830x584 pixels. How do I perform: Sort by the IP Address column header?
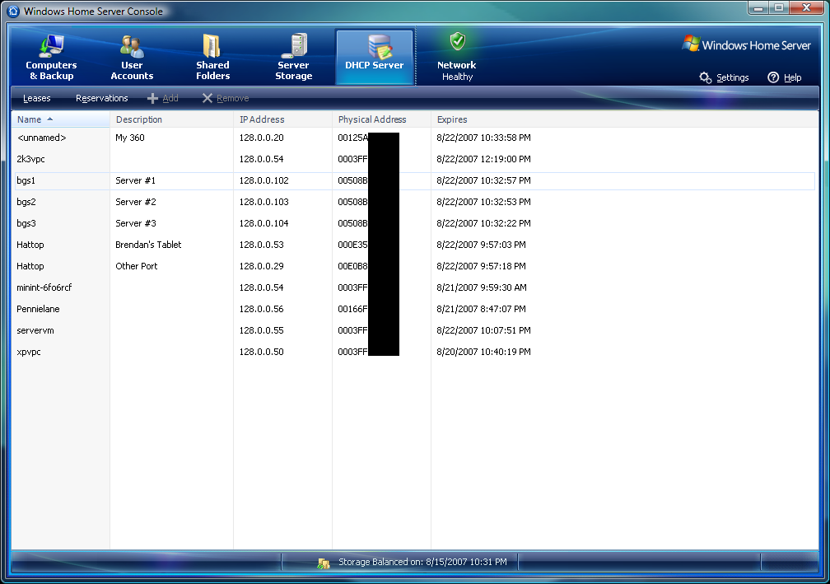pos(282,119)
